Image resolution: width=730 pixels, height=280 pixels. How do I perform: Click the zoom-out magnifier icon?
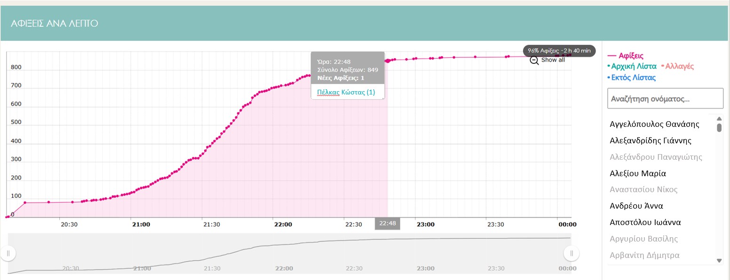coord(534,60)
